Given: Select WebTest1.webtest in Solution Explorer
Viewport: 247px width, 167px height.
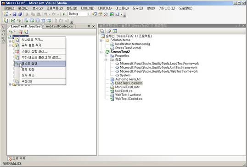Looking at the screenshot, I should (x=128, y=95).
